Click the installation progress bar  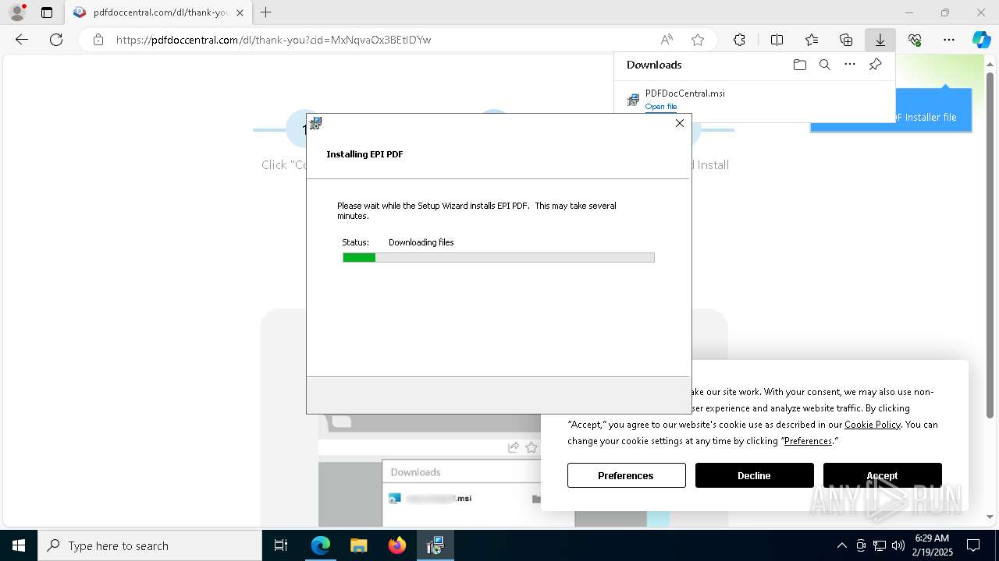point(499,258)
